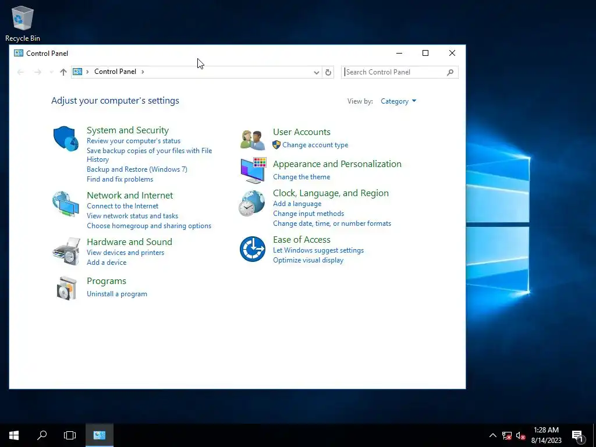
Task: Open Hardware and Sound heading
Action: point(129,242)
